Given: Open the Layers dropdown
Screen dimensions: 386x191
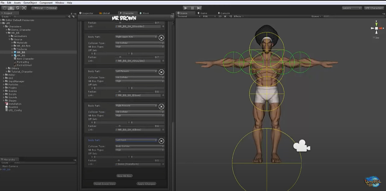Looking at the screenshot, I should pyautogui.click(x=351, y=8).
